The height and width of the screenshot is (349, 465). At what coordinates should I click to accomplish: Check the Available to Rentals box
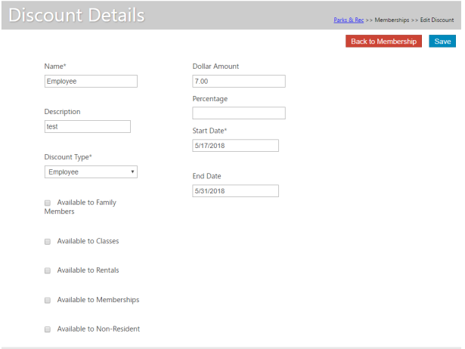click(x=48, y=270)
